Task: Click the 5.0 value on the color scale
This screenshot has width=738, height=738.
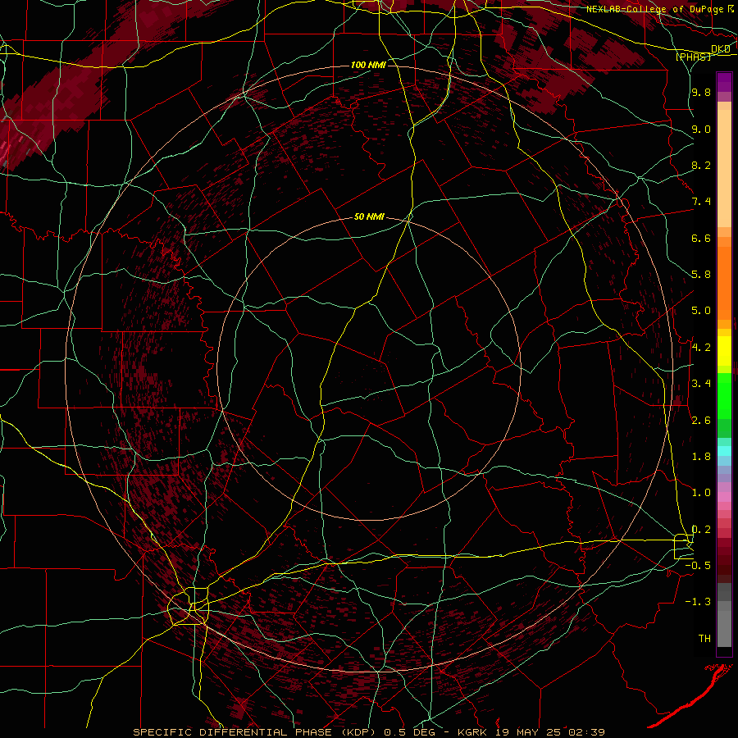Action: (701, 311)
